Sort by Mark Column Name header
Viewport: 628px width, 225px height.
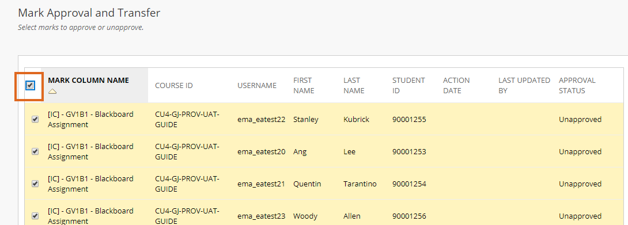coord(89,81)
